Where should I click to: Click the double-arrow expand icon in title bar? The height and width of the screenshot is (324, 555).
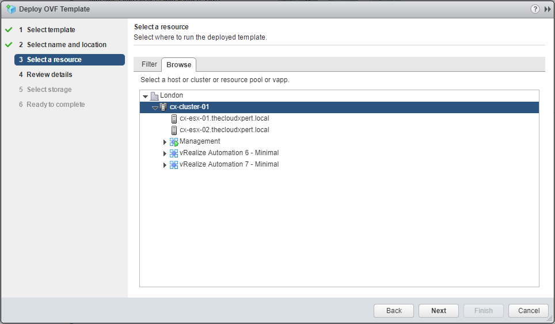point(547,9)
